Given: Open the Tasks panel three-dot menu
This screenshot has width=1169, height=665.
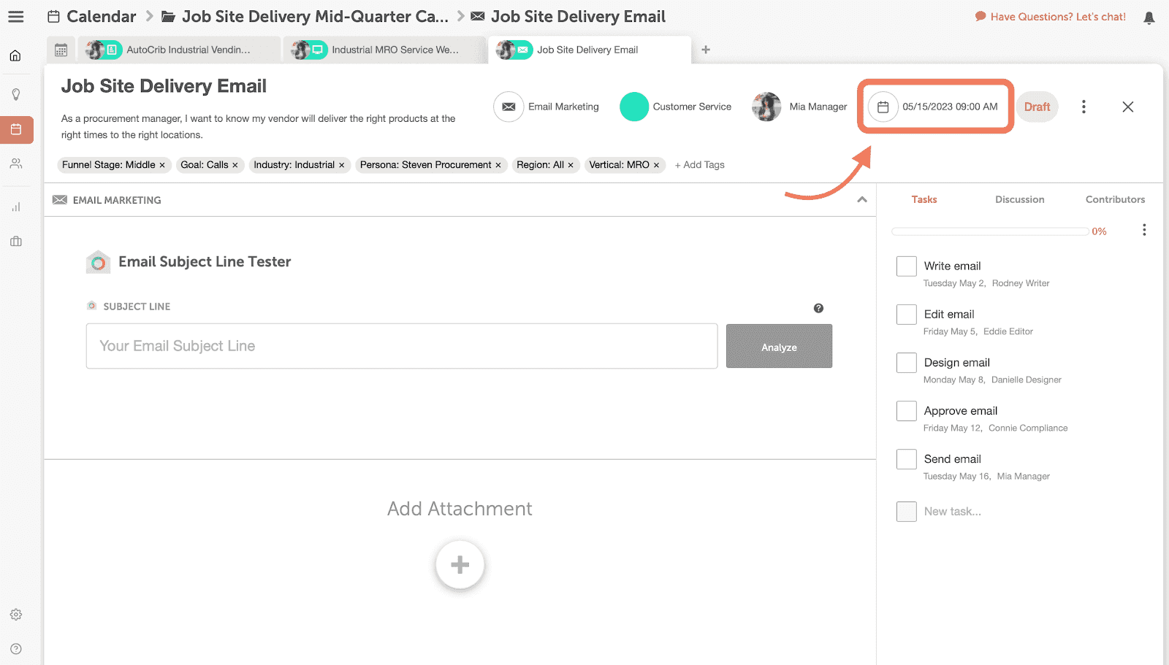Looking at the screenshot, I should pyautogui.click(x=1144, y=229).
